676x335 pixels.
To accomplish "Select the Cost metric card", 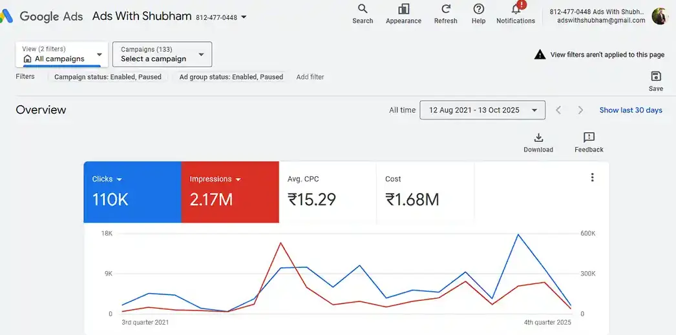I will (x=425, y=192).
